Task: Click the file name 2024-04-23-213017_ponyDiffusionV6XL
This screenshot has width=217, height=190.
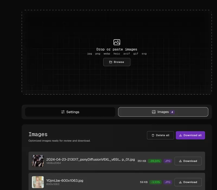Action: pos(91,159)
